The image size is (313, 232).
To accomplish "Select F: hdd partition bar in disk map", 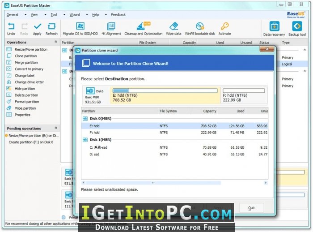I will coord(244,95).
